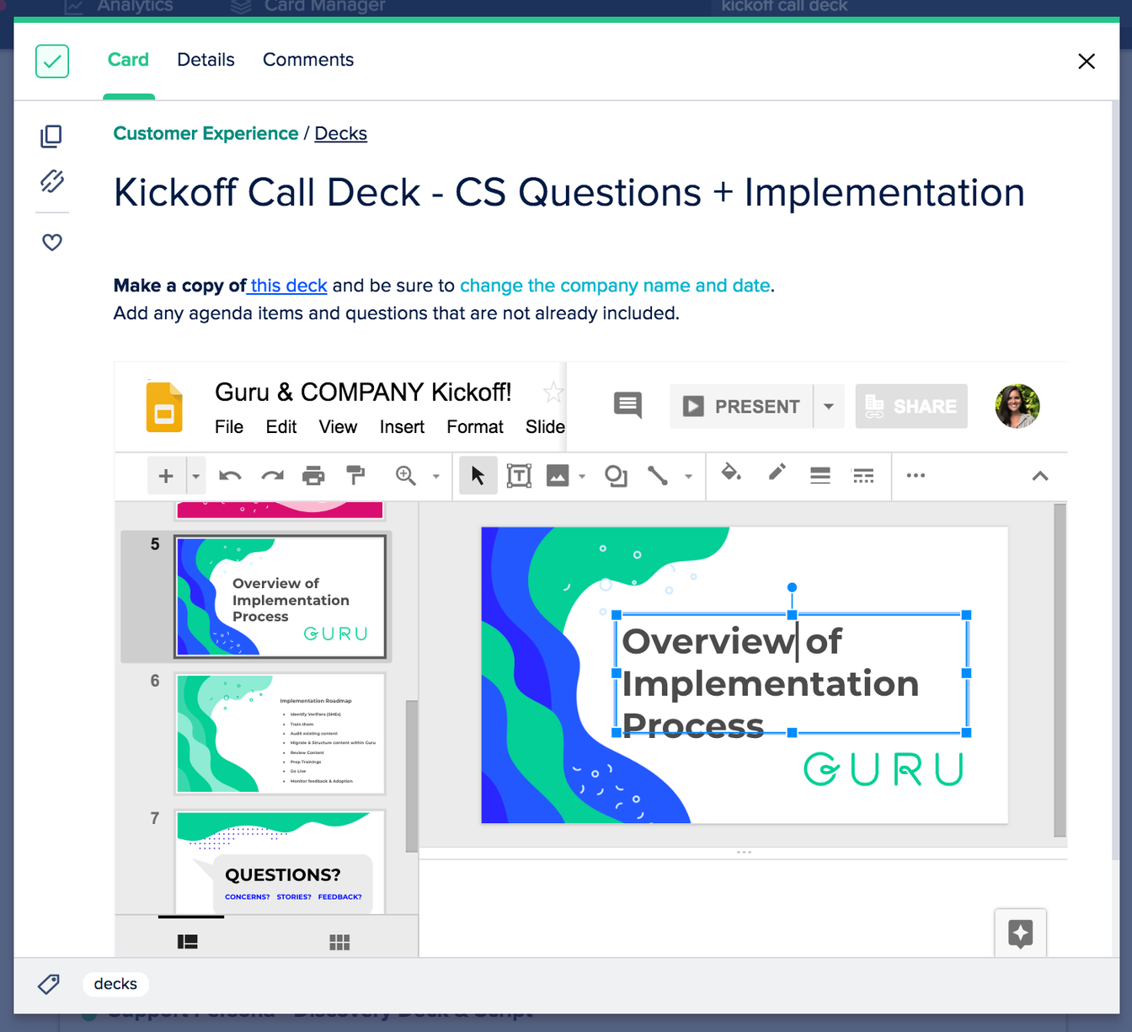The image size is (1132, 1032).
Task: Select the paint format tool
Action: click(x=355, y=476)
